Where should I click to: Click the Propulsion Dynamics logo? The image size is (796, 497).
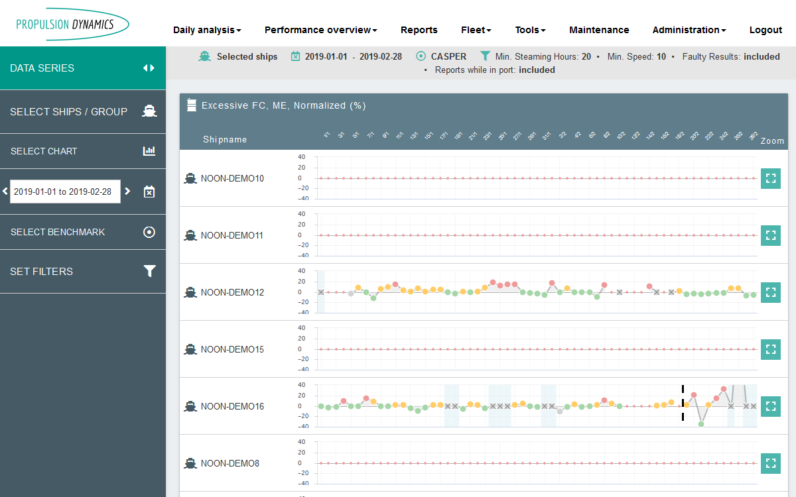click(x=73, y=25)
